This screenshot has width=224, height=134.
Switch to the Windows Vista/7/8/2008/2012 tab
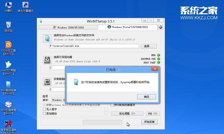(128, 27)
